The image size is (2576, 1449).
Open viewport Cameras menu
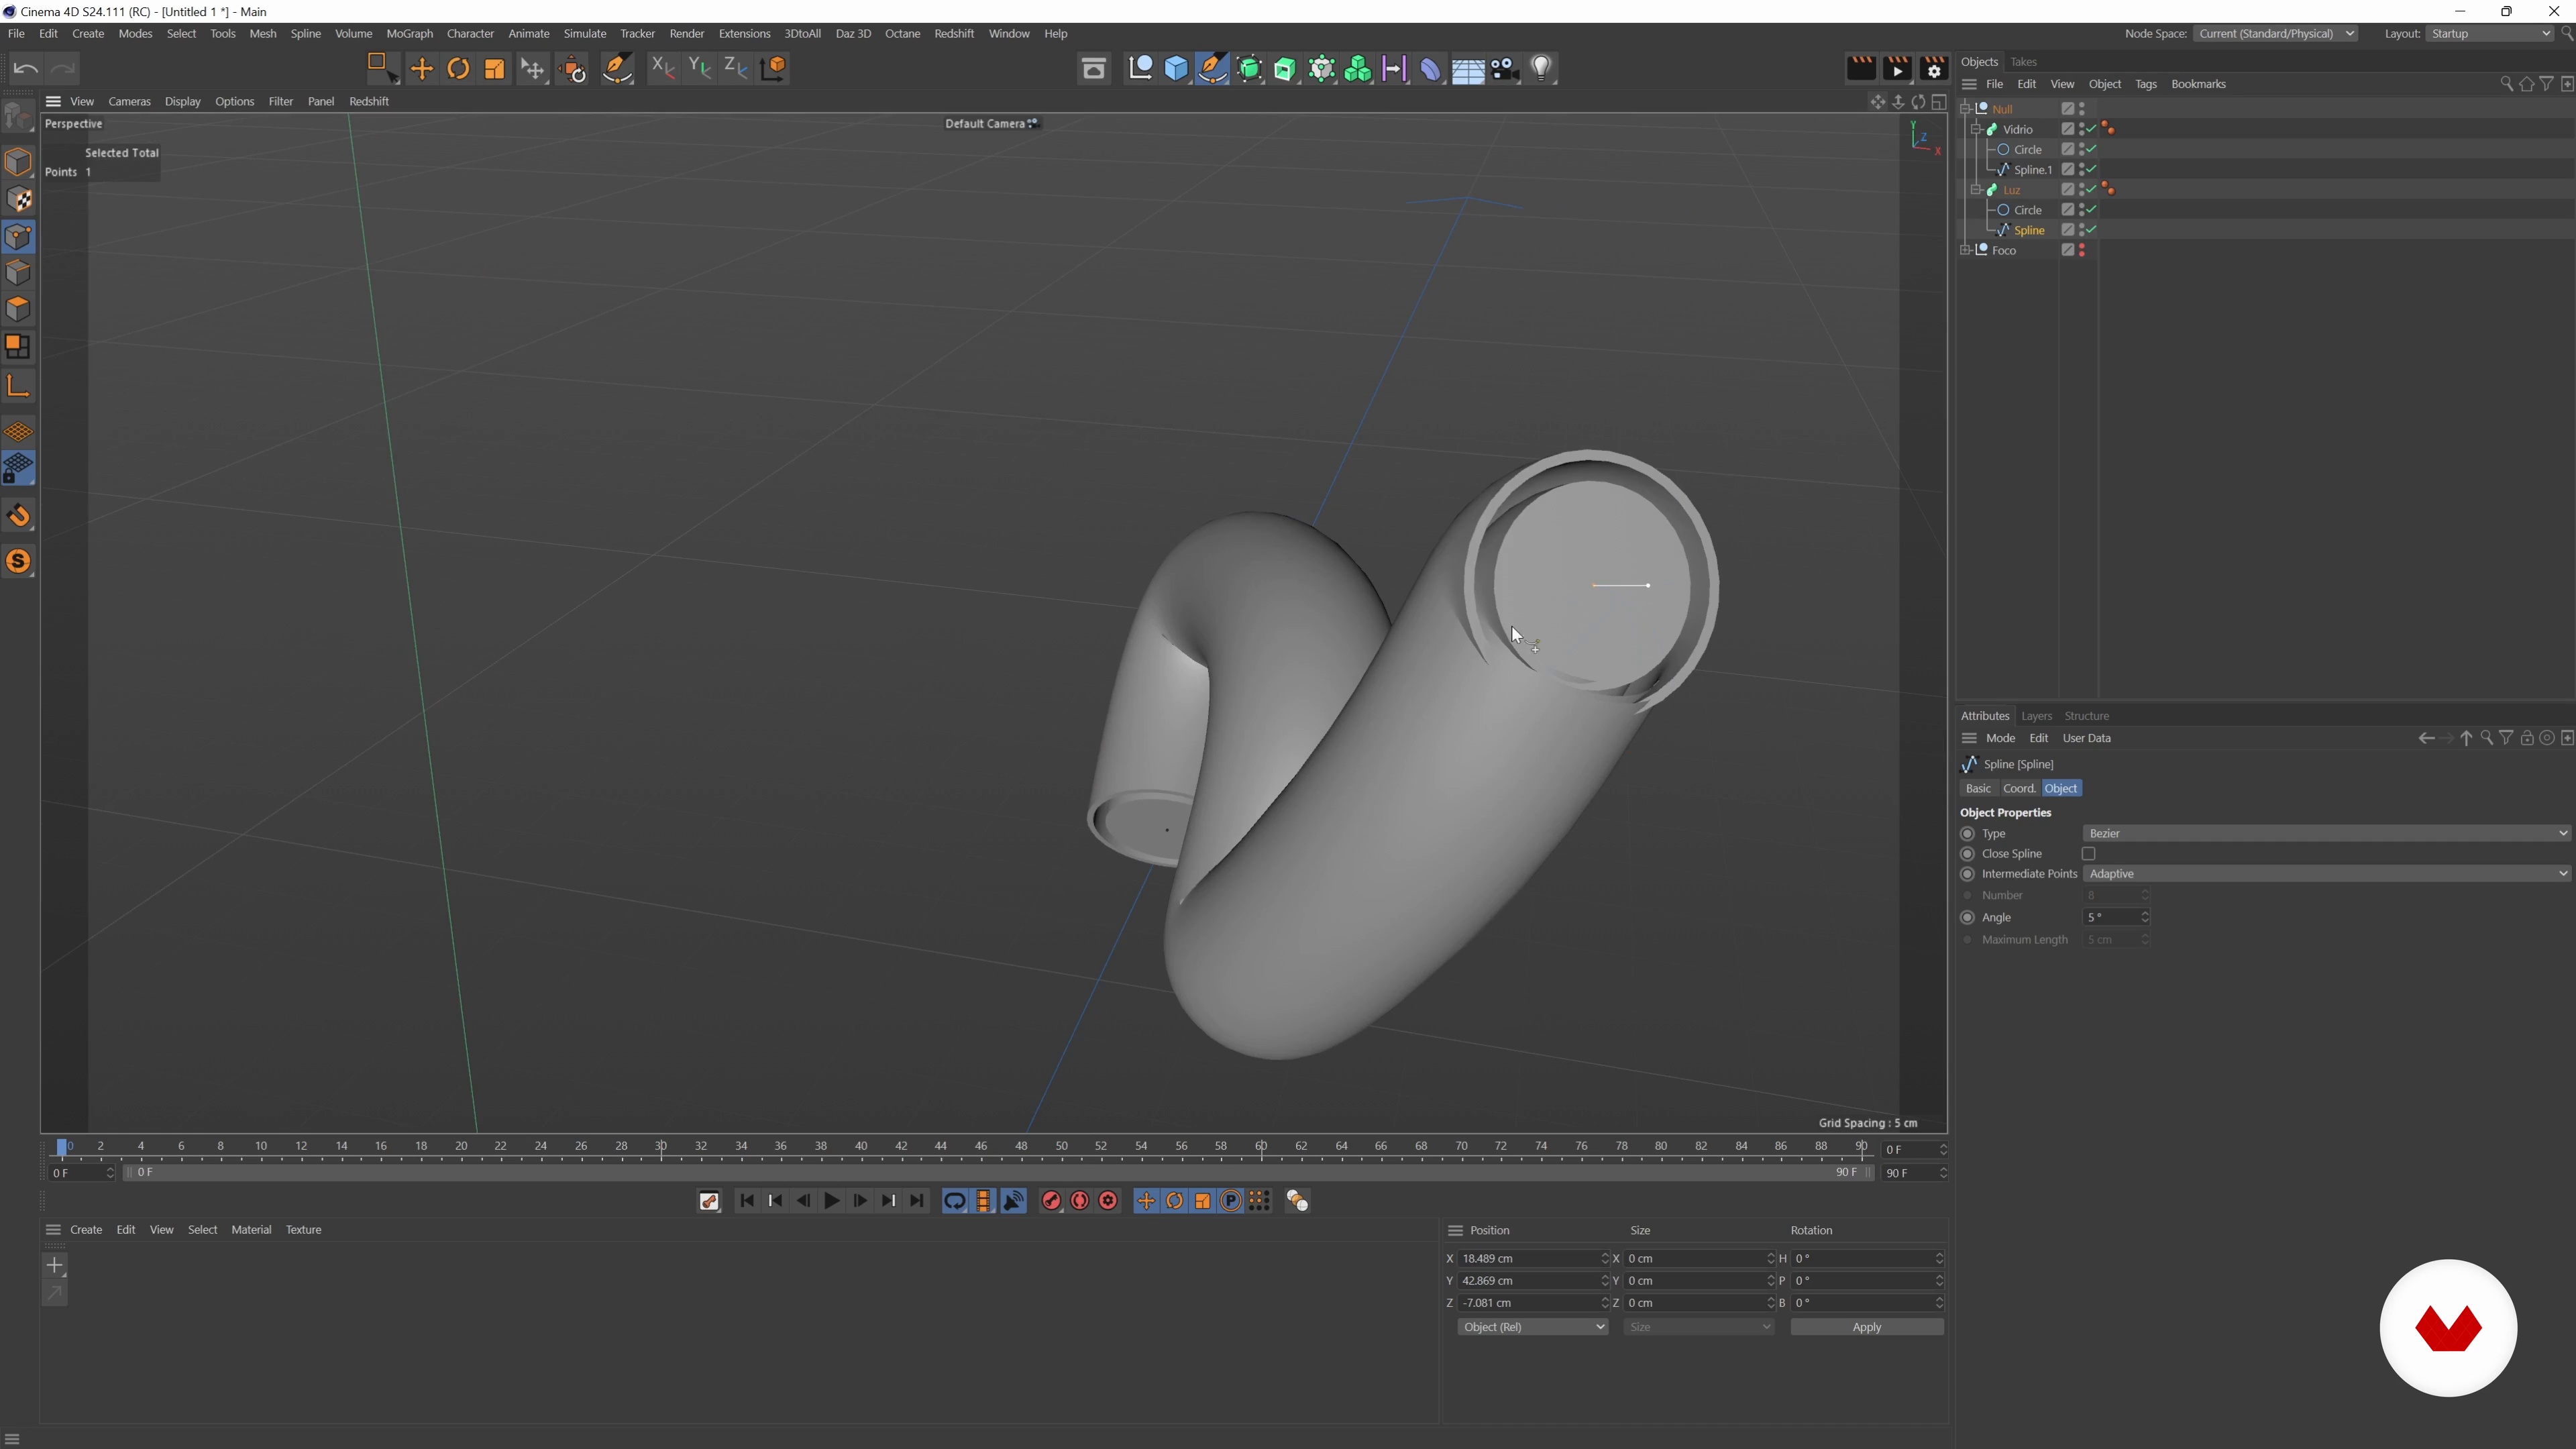(129, 102)
